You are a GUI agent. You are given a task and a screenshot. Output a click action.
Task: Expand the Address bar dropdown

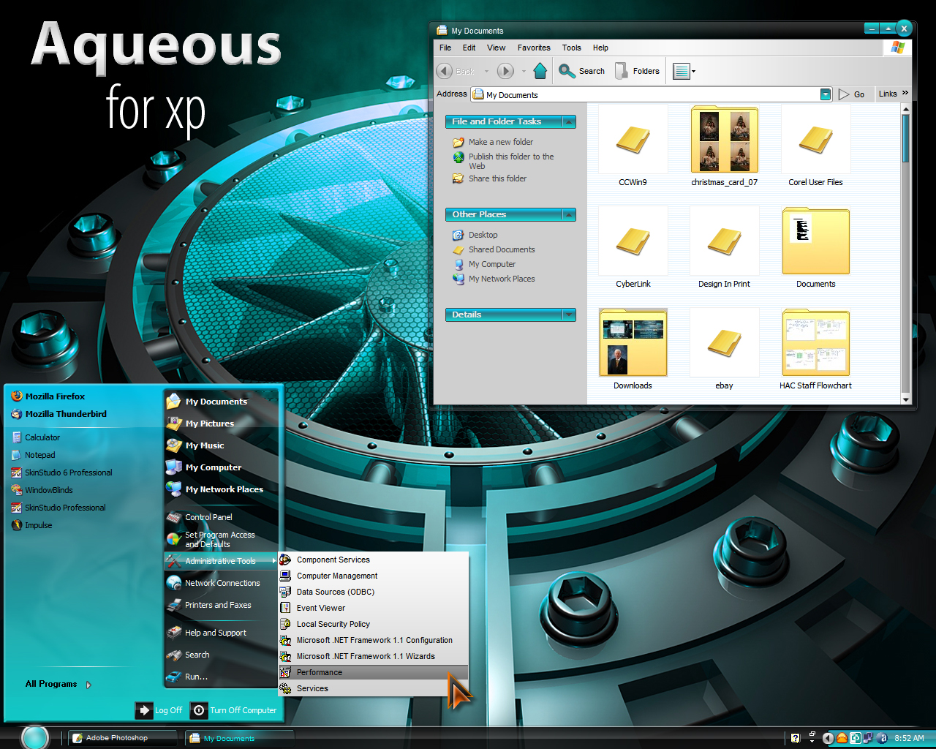826,94
